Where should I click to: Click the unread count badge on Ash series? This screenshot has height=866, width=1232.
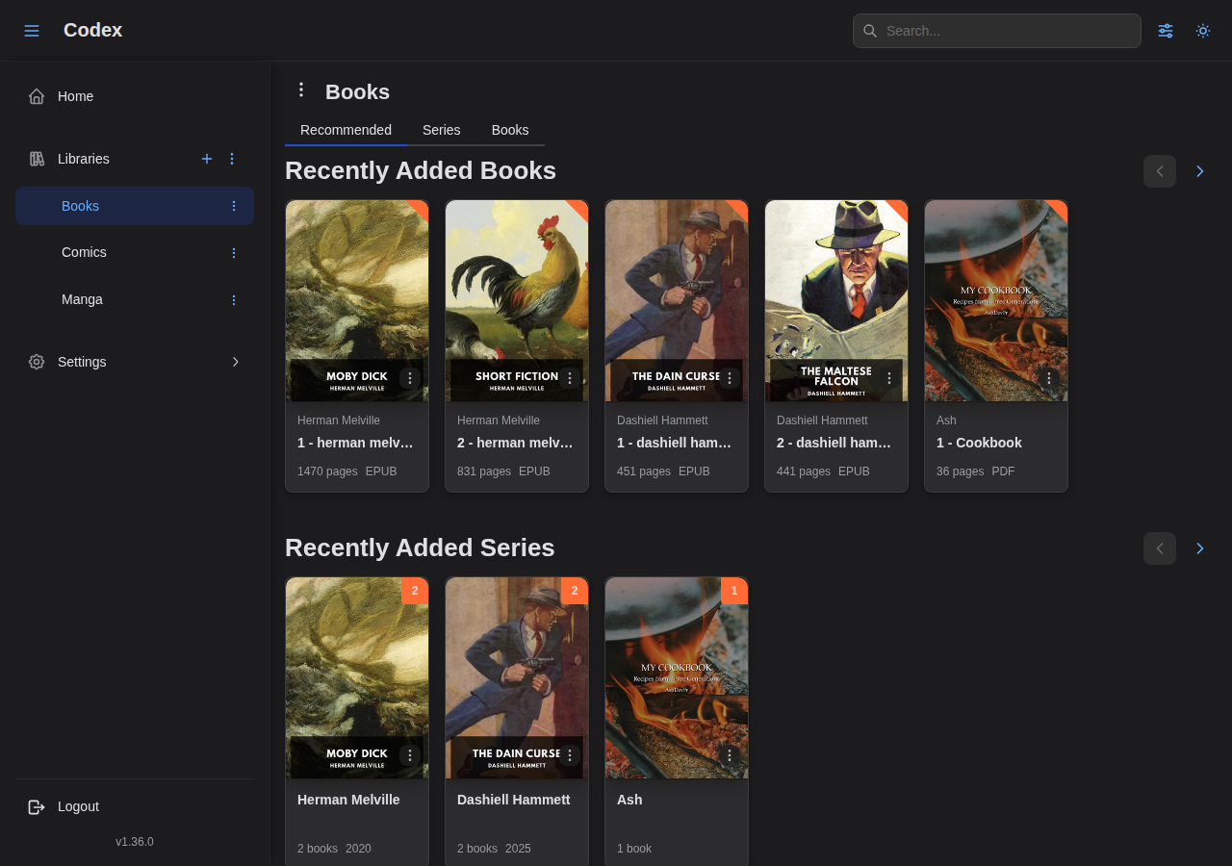tap(734, 591)
